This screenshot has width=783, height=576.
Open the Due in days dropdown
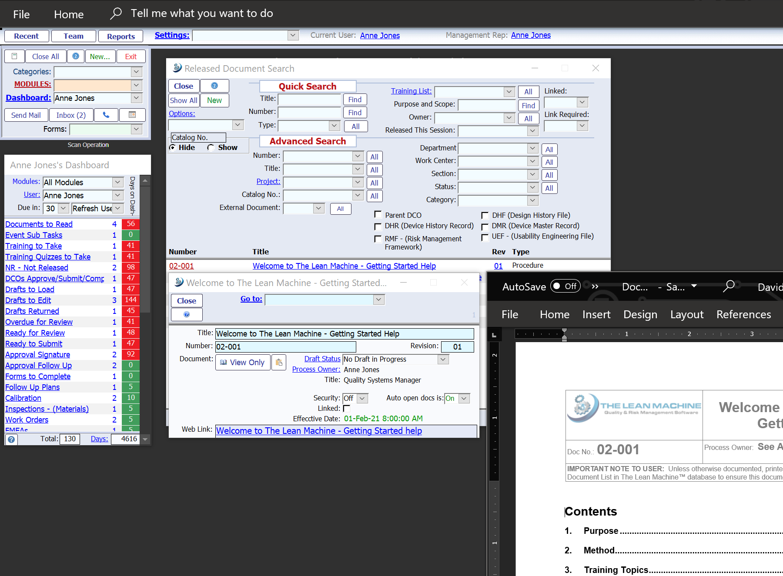(64, 208)
